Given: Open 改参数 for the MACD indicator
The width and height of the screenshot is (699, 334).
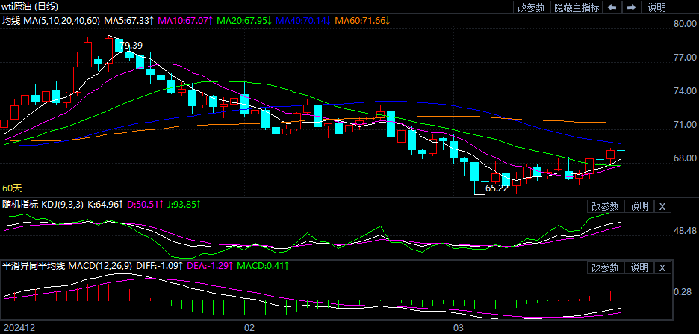Looking at the screenshot, I should point(605,267).
